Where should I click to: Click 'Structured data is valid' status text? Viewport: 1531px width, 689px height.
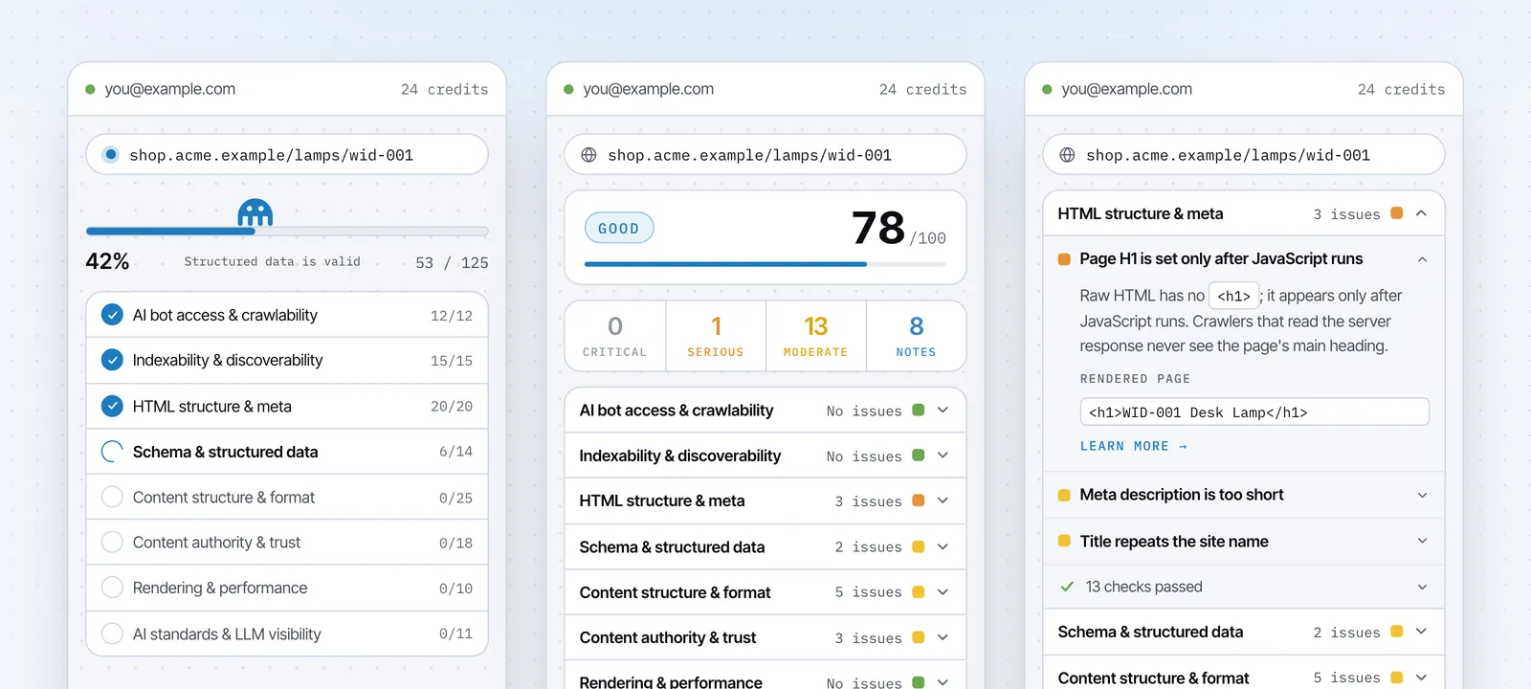pos(273,261)
